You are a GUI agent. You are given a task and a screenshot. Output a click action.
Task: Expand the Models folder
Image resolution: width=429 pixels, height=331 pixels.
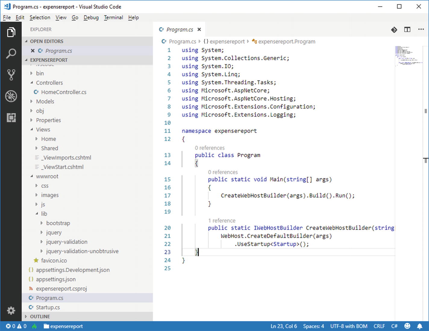[45, 101]
